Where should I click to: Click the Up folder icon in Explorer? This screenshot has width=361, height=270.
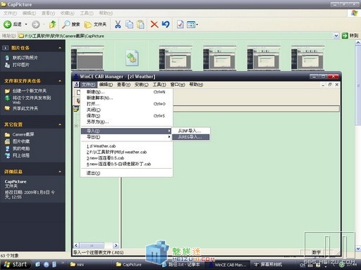pyautogui.click(x=53, y=24)
